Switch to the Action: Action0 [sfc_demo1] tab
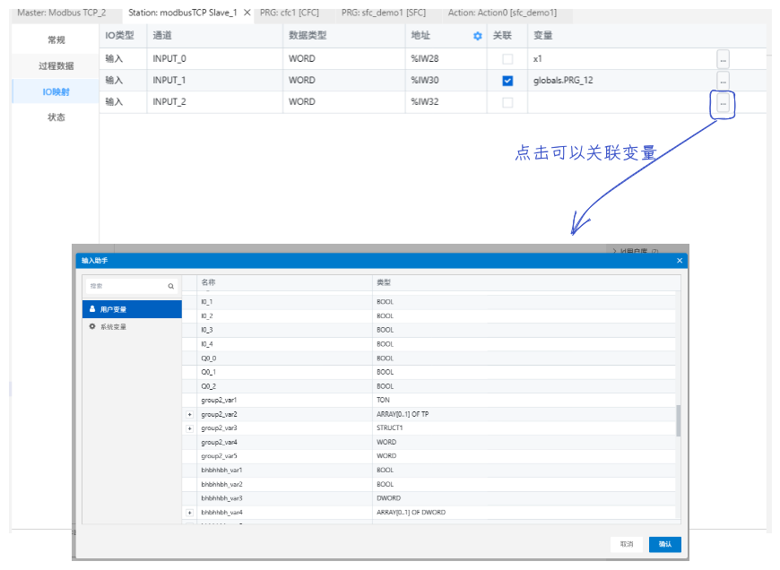Screen dimensions: 780x570 [x=502, y=13]
